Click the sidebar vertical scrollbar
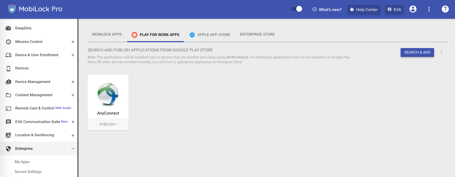The image size is (455, 177). pyautogui.click(x=78, y=98)
